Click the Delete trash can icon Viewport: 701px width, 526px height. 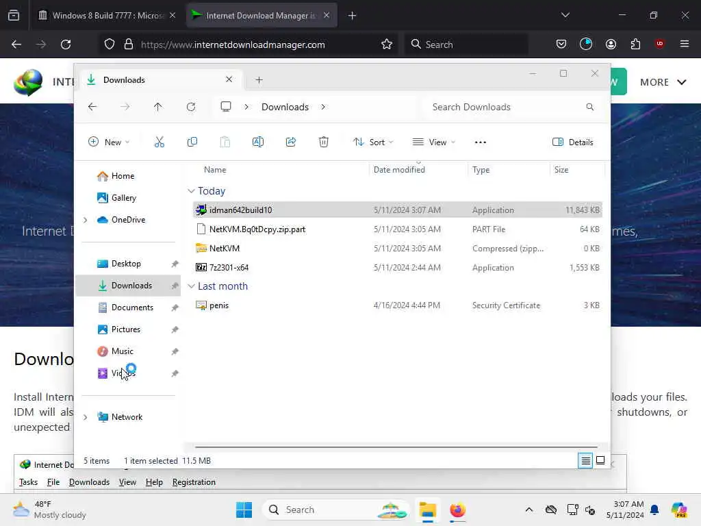pos(324,142)
